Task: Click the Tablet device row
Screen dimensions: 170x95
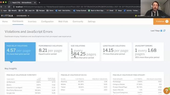Action: point(84,87)
